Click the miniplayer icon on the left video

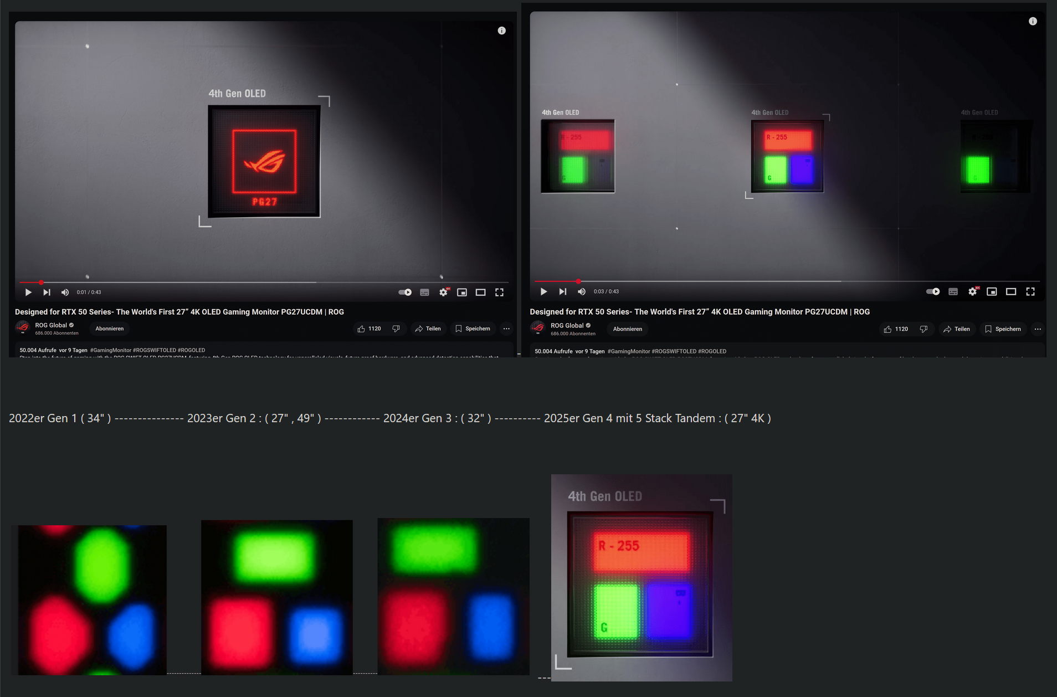[463, 292]
